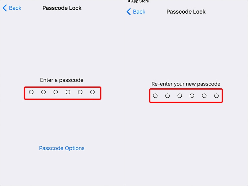Click fourth circle under Enter a passcode
The image size is (248, 186).
pos(68,92)
